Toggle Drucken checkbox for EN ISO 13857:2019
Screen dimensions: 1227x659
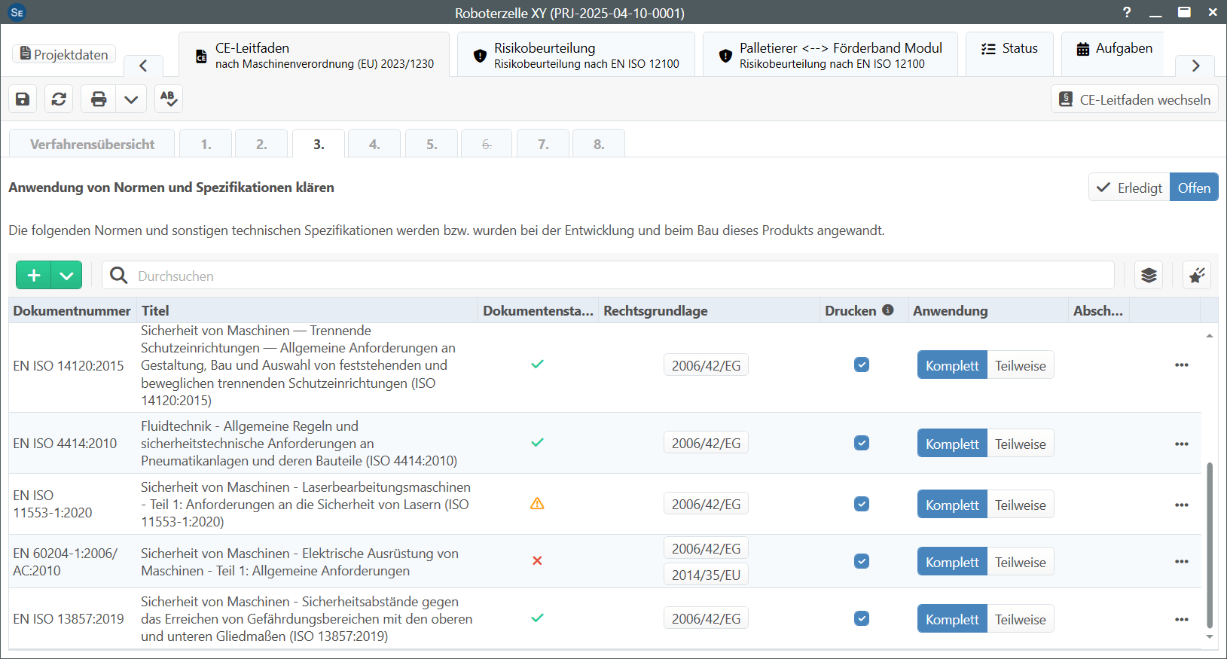point(862,618)
